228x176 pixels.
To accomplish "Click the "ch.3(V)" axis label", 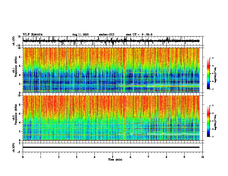I will [14, 148].
